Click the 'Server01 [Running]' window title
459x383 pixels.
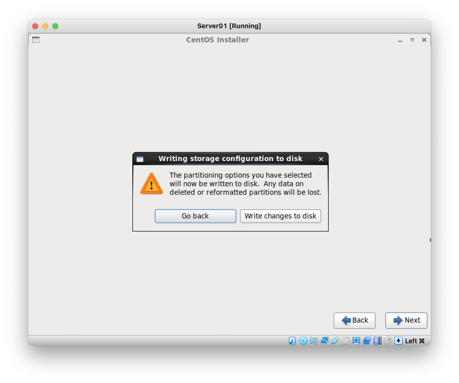(x=229, y=26)
